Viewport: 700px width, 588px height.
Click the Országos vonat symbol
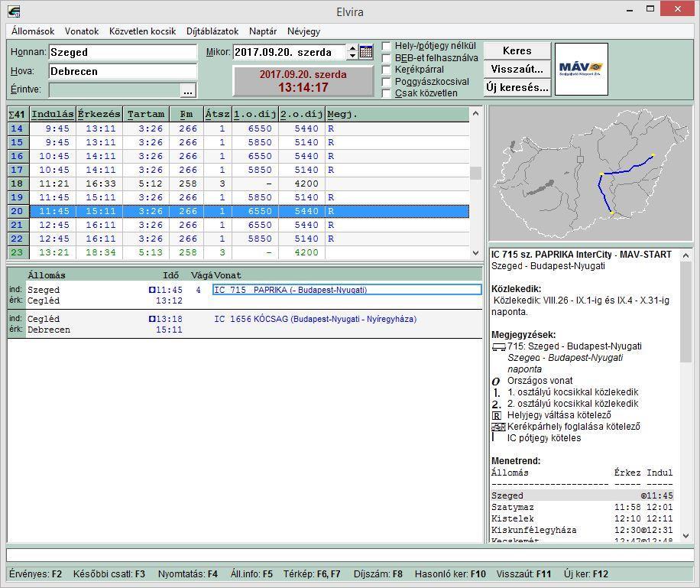point(495,382)
